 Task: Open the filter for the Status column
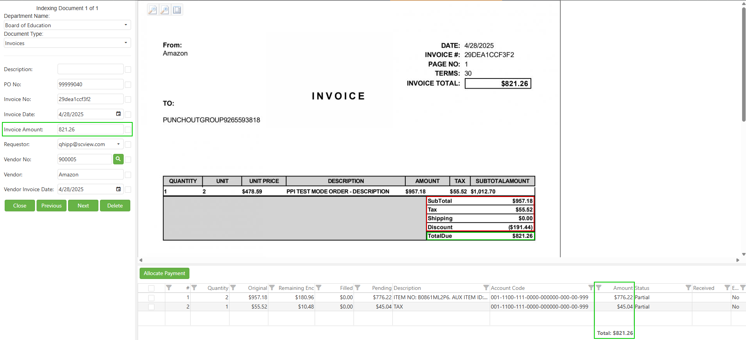pos(688,288)
